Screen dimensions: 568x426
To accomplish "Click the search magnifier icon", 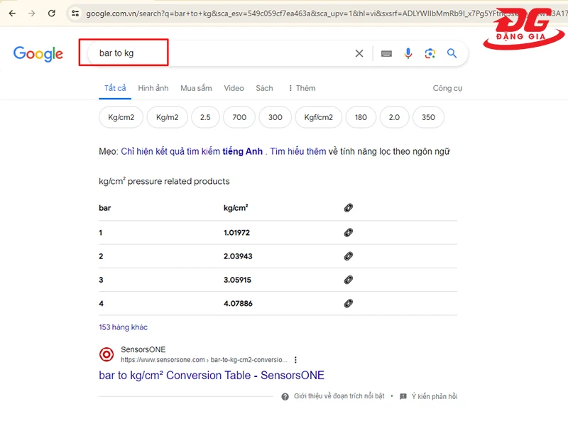I will pyautogui.click(x=452, y=53).
